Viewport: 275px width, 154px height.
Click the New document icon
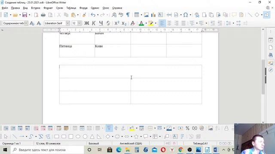click(x=6, y=15)
